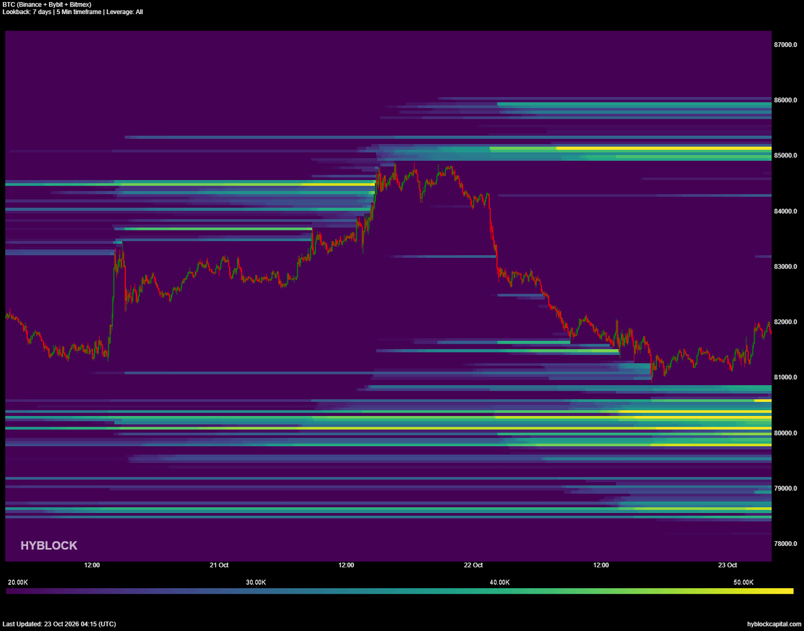
Task: Click the heatmap color gradient scale bar
Action: [399, 591]
